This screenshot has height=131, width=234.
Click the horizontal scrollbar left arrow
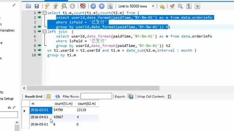click(x=24, y=88)
